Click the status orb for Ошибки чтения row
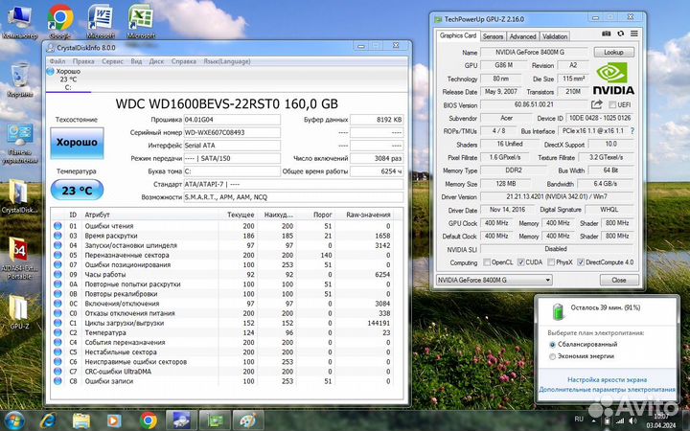This screenshot has height=431, width=690. pos(57,226)
